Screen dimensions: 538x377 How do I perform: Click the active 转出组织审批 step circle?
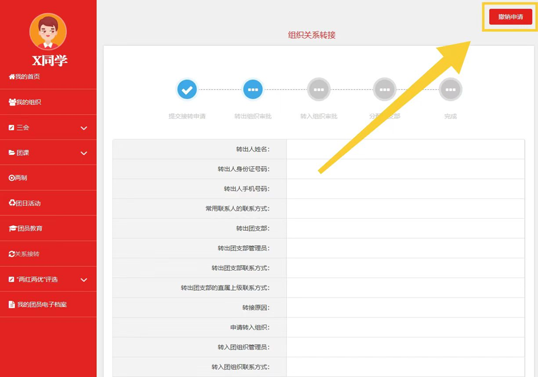(253, 90)
